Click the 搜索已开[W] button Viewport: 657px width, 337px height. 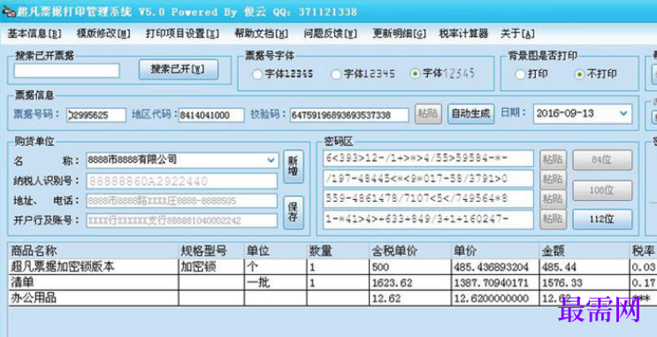tap(179, 70)
